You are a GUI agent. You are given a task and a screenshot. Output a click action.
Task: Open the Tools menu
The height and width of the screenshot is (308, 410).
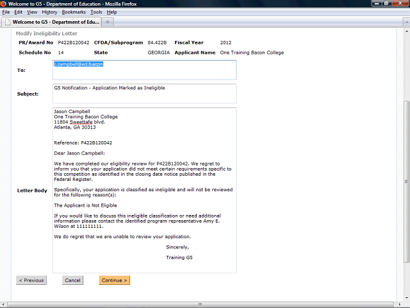coord(96,12)
